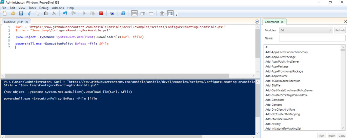Clear console pane toolbar icon
This screenshot has width=347, height=138.
point(54,13)
